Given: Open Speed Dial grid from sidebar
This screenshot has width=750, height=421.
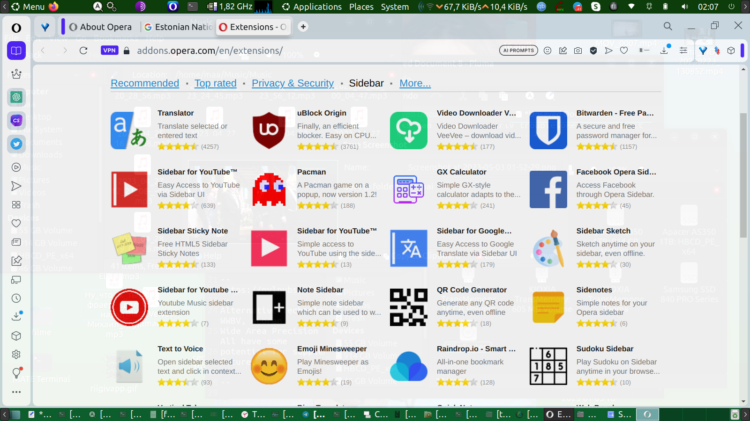Looking at the screenshot, I should [16, 205].
